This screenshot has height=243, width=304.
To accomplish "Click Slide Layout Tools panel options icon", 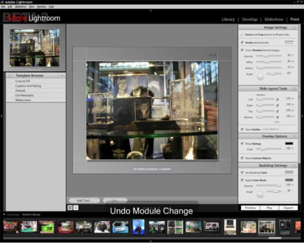I will click(x=294, y=89).
